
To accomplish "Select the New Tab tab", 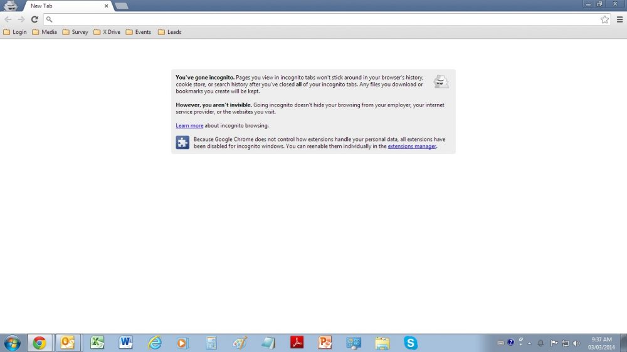I will point(63,6).
